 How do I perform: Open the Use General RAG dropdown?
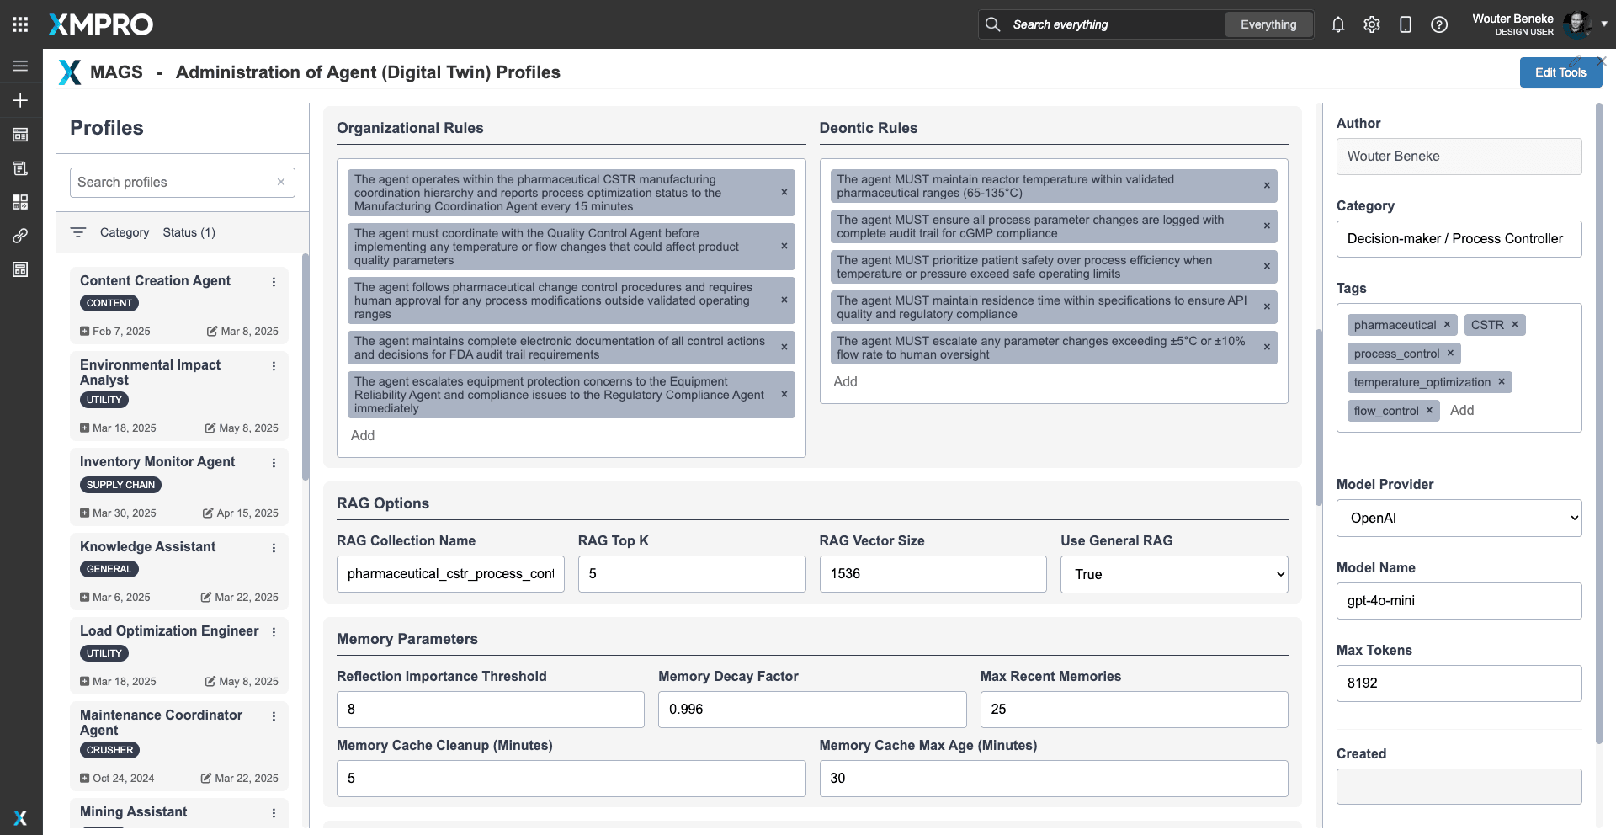[1173, 574]
